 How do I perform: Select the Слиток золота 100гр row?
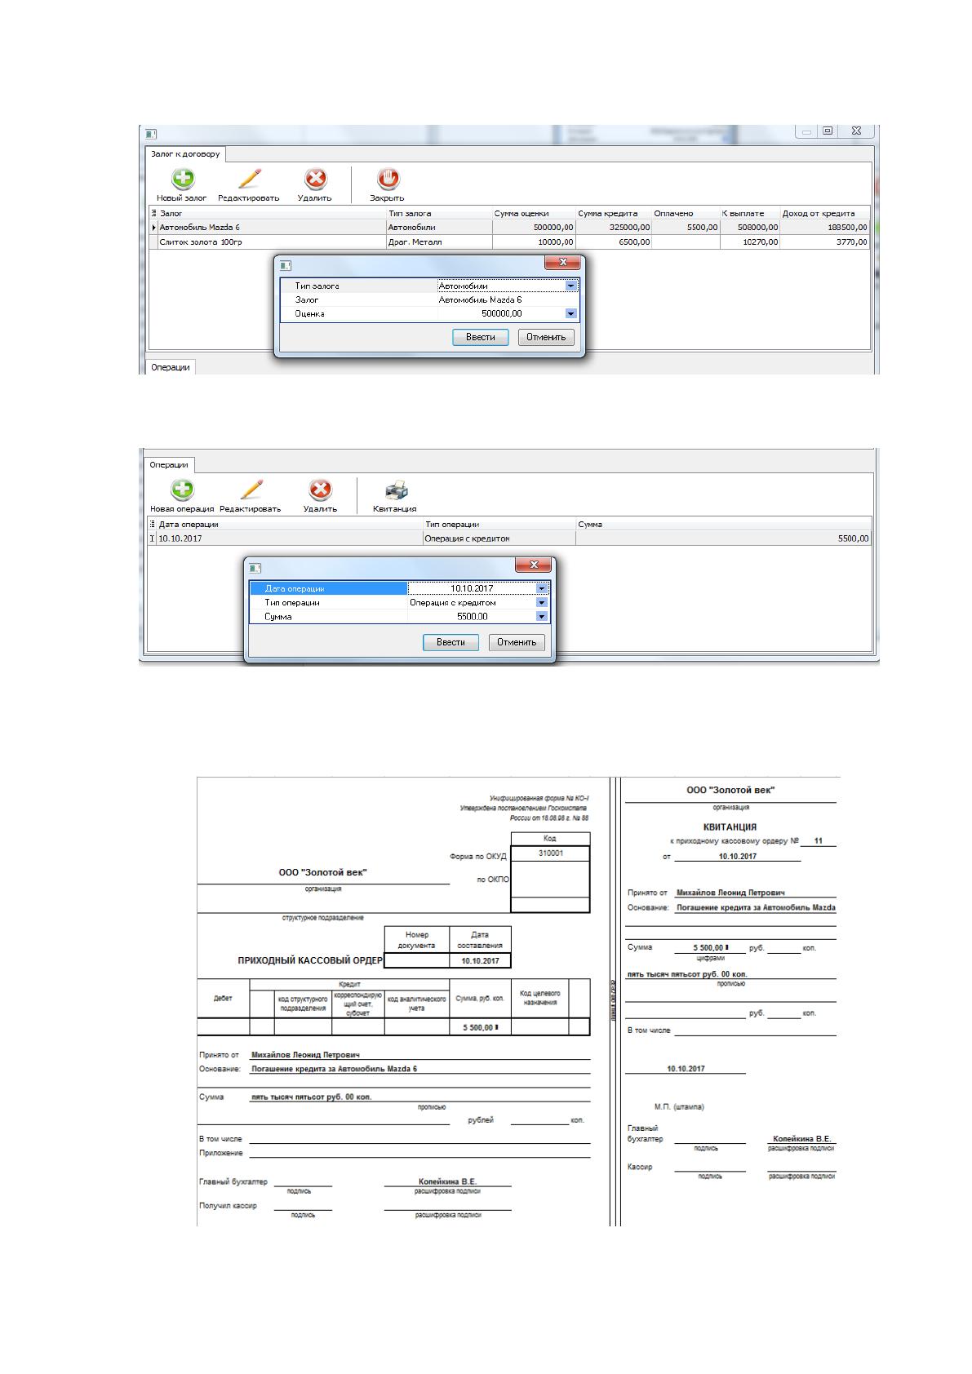point(509,242)
